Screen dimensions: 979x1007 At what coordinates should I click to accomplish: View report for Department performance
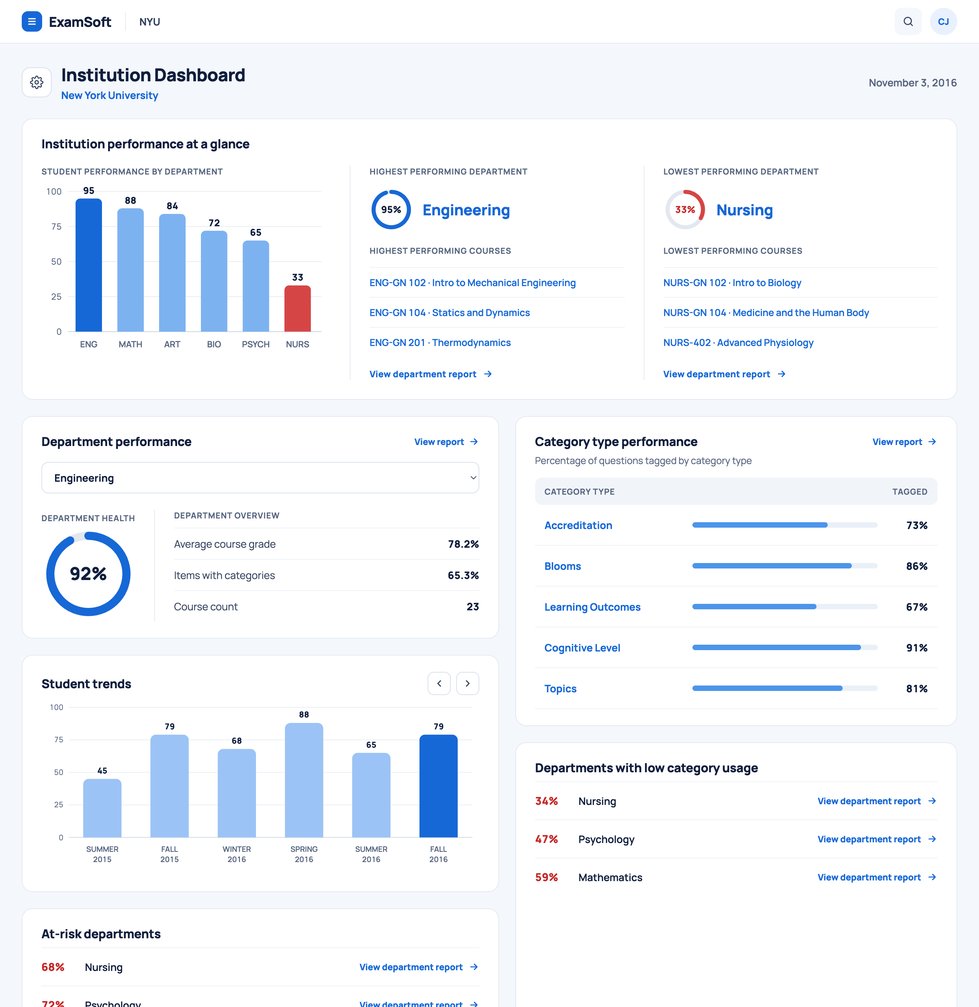(446, 442)
